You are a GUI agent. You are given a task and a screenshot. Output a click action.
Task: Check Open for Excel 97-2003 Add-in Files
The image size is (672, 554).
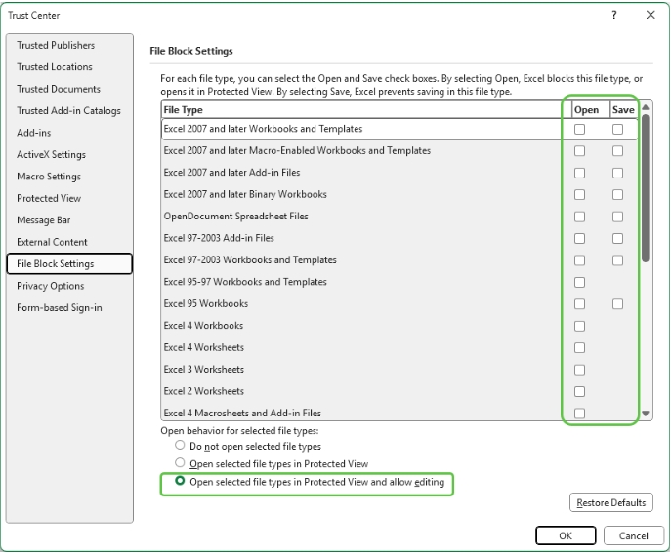(580, 239)
